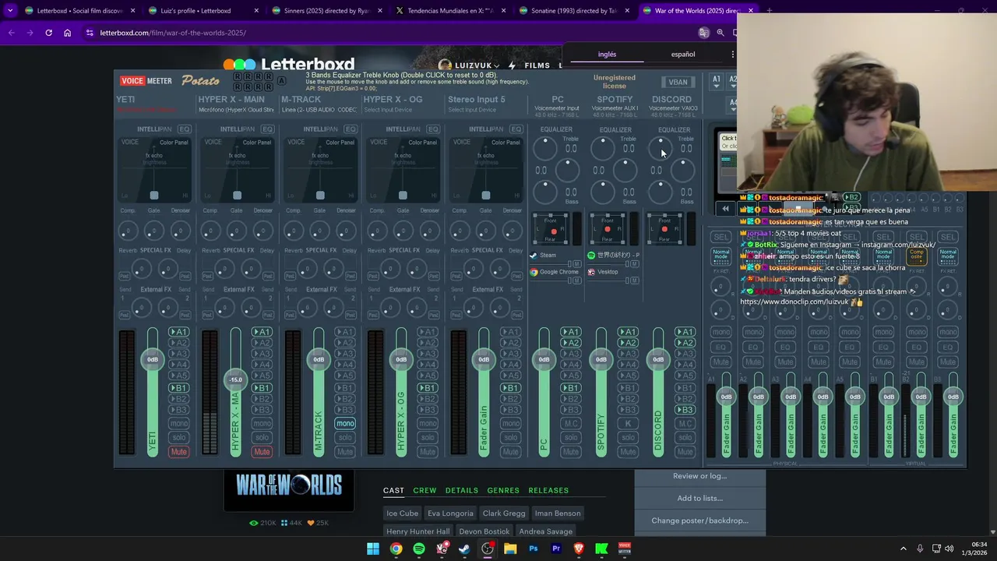The height and width of the screenshot is (561, 997).
Task: Click the DISCORD equalizer treble knob
Action: 661,147
